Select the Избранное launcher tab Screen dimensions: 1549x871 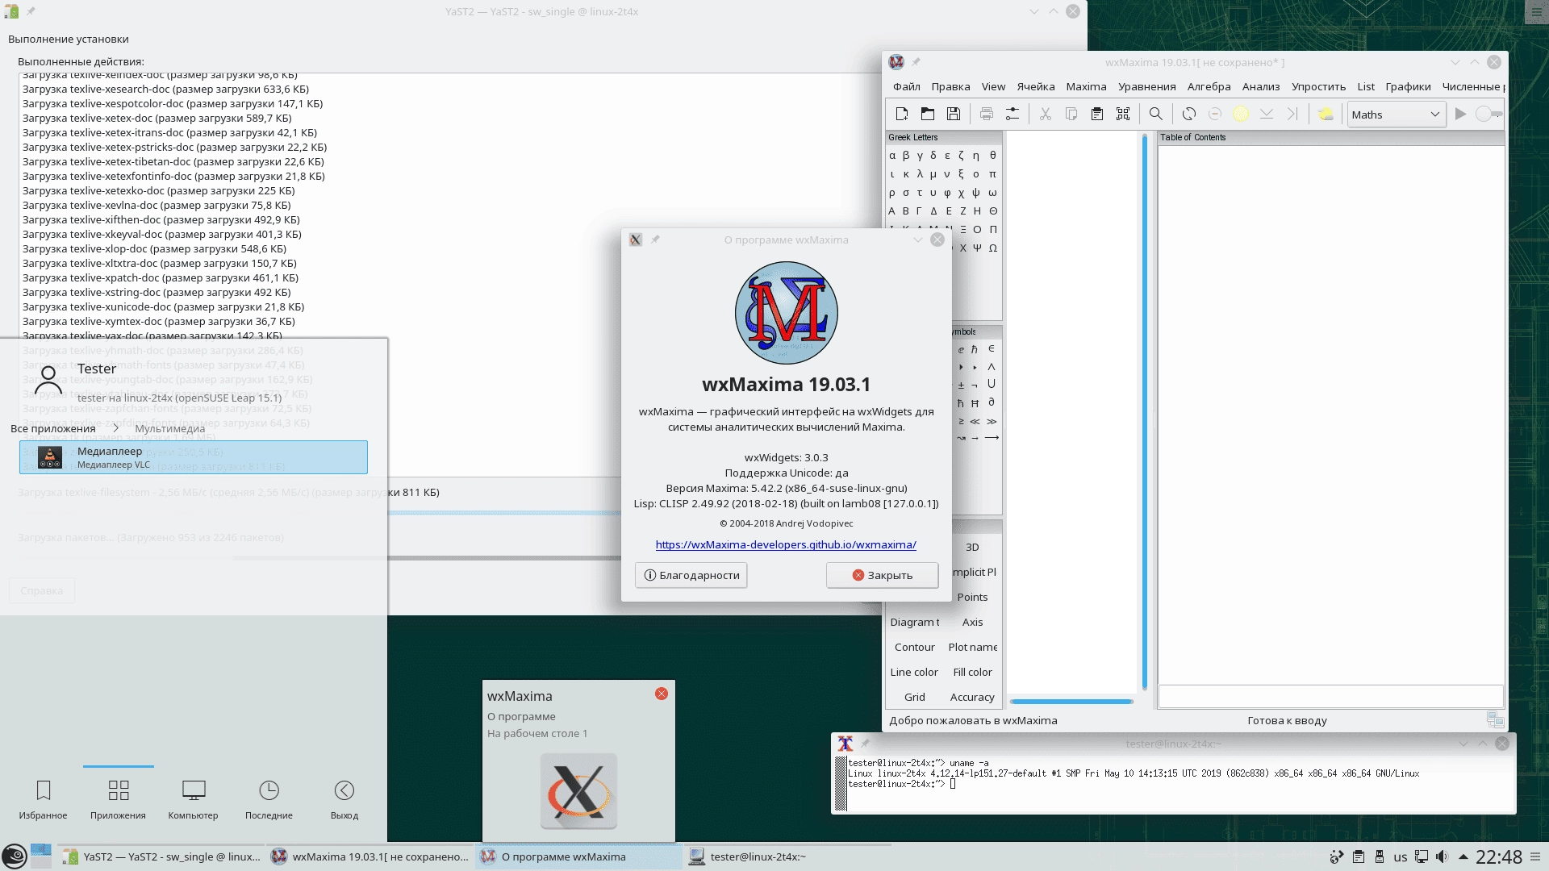coord(44,799)
